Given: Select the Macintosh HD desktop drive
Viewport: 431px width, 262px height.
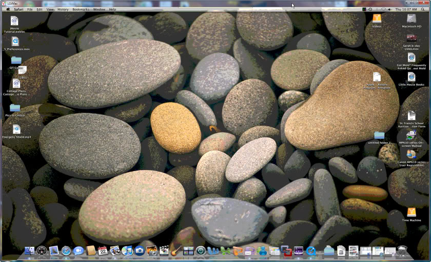Looking at the screenshot, I should tap(412, 19).
